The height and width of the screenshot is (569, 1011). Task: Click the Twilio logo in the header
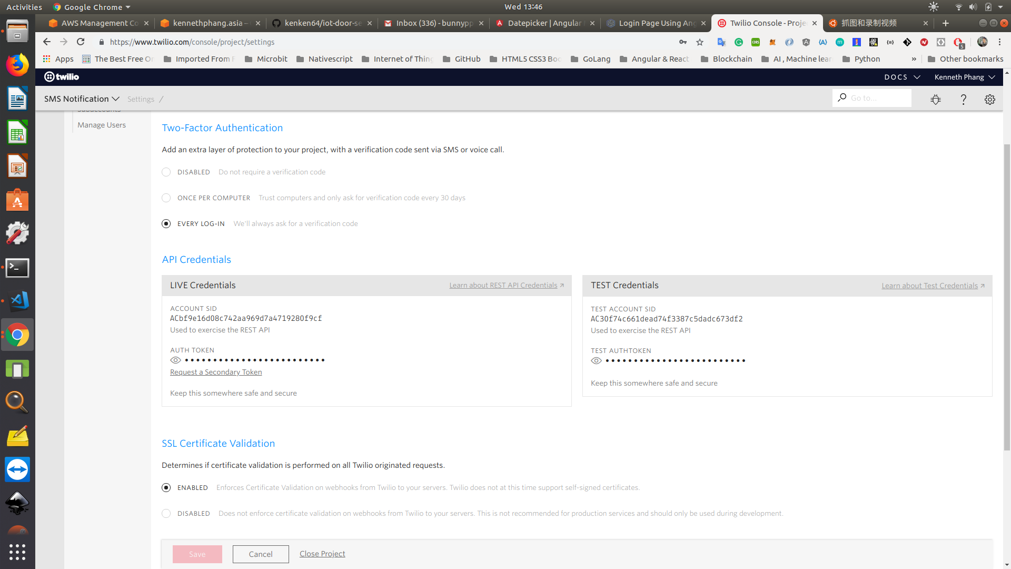[62, 77]
